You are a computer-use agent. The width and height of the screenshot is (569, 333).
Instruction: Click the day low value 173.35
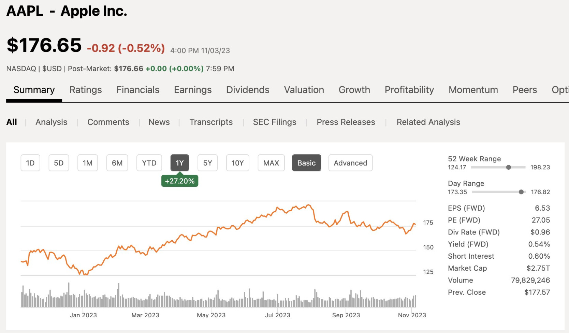click(x=457, y=192)
